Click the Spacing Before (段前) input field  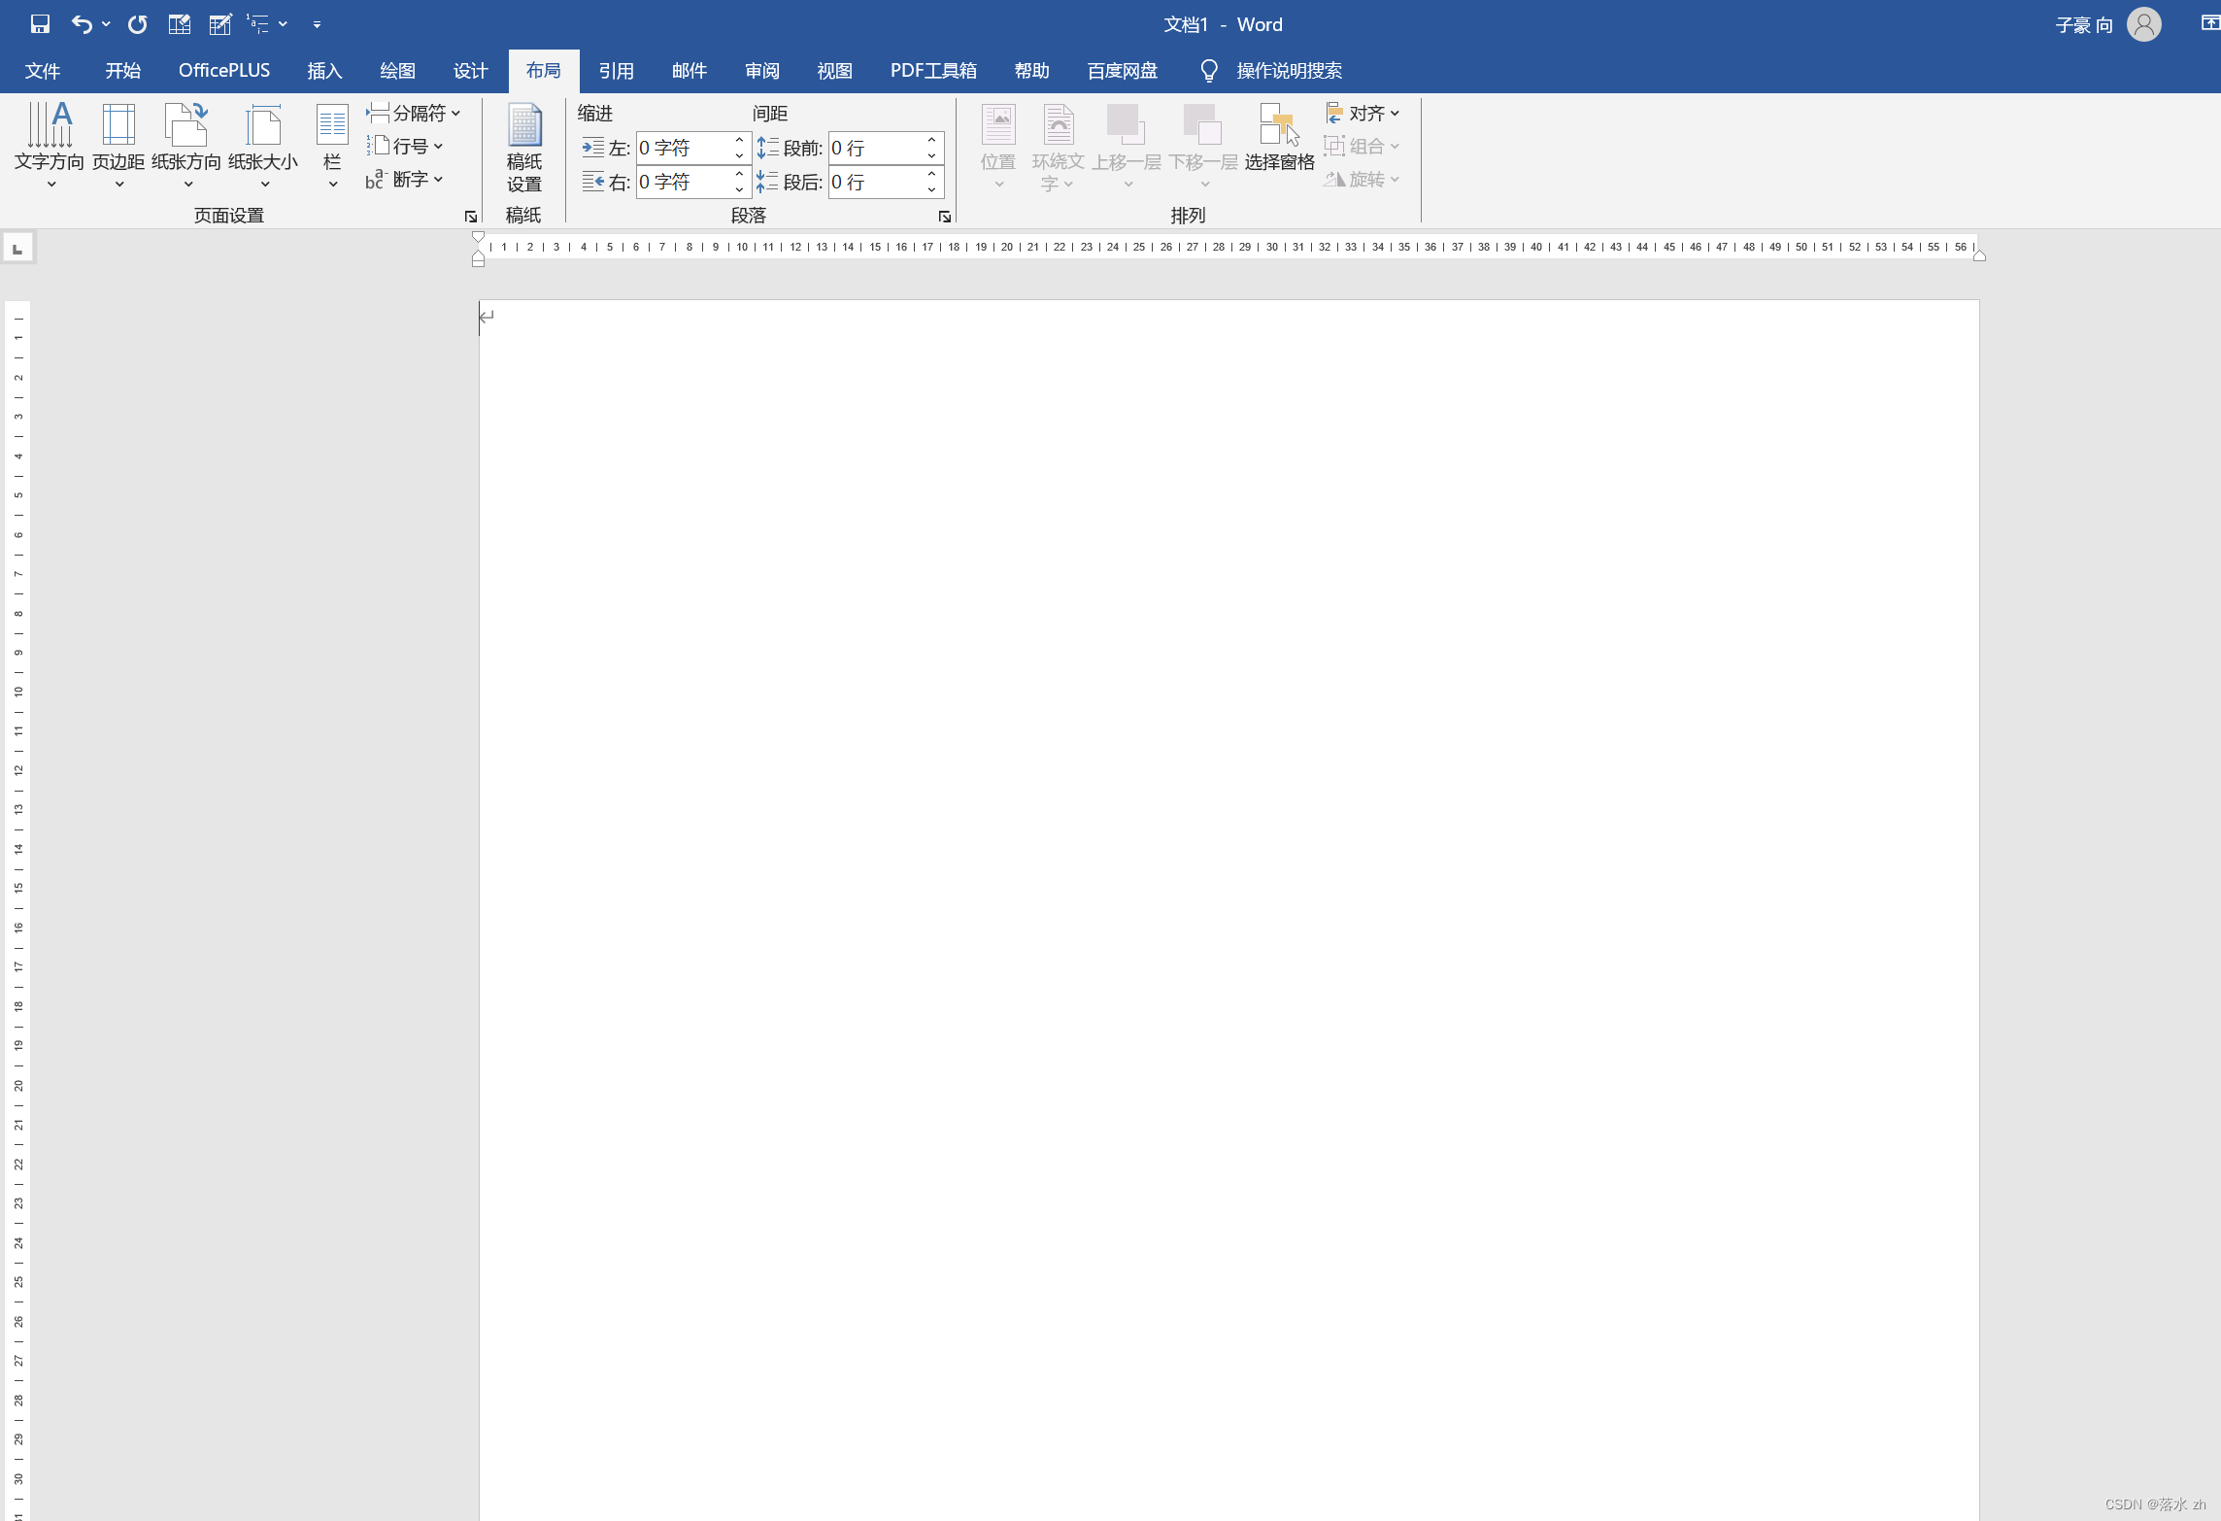click(x=871, y=148)
